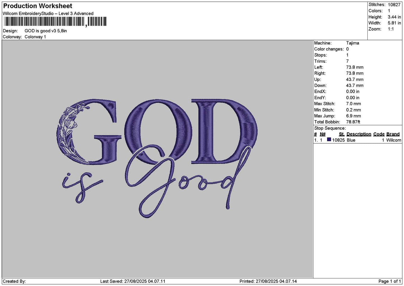Click the Stops value 1

point(347,55)
